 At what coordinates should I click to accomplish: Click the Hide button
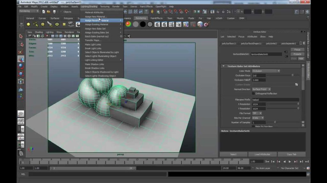[301, 59]
